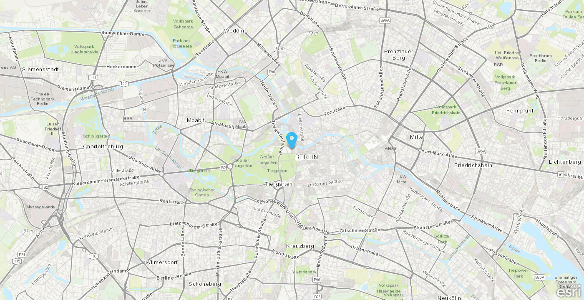Click the Charlottenburg district label
The height and width of the screenshot is (300, 584).
pyautogui.click(x=103, y=147)
